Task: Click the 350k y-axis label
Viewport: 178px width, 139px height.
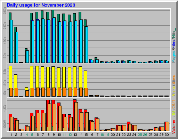Action: pos(5,10)
